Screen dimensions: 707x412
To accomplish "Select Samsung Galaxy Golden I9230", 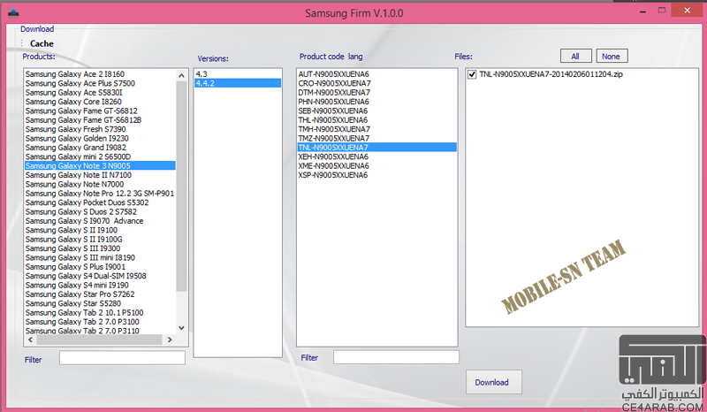I will (x=100, y=138).
